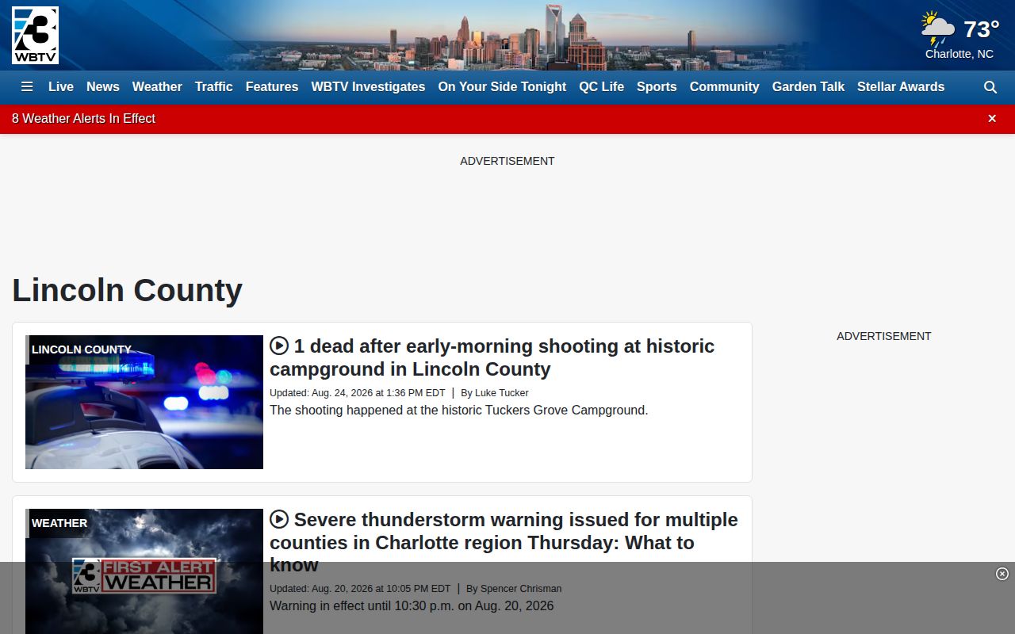The width and height of the screenshot is (1015, 634).
Task: Click the partly cloudy weather icon
Action: pyautogui.click(x=938, y=29)
